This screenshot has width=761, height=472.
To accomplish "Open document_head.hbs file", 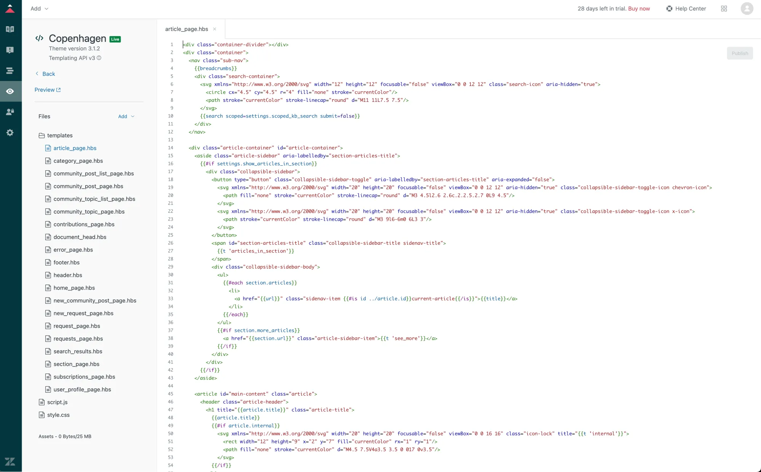I will pos(76,237).
